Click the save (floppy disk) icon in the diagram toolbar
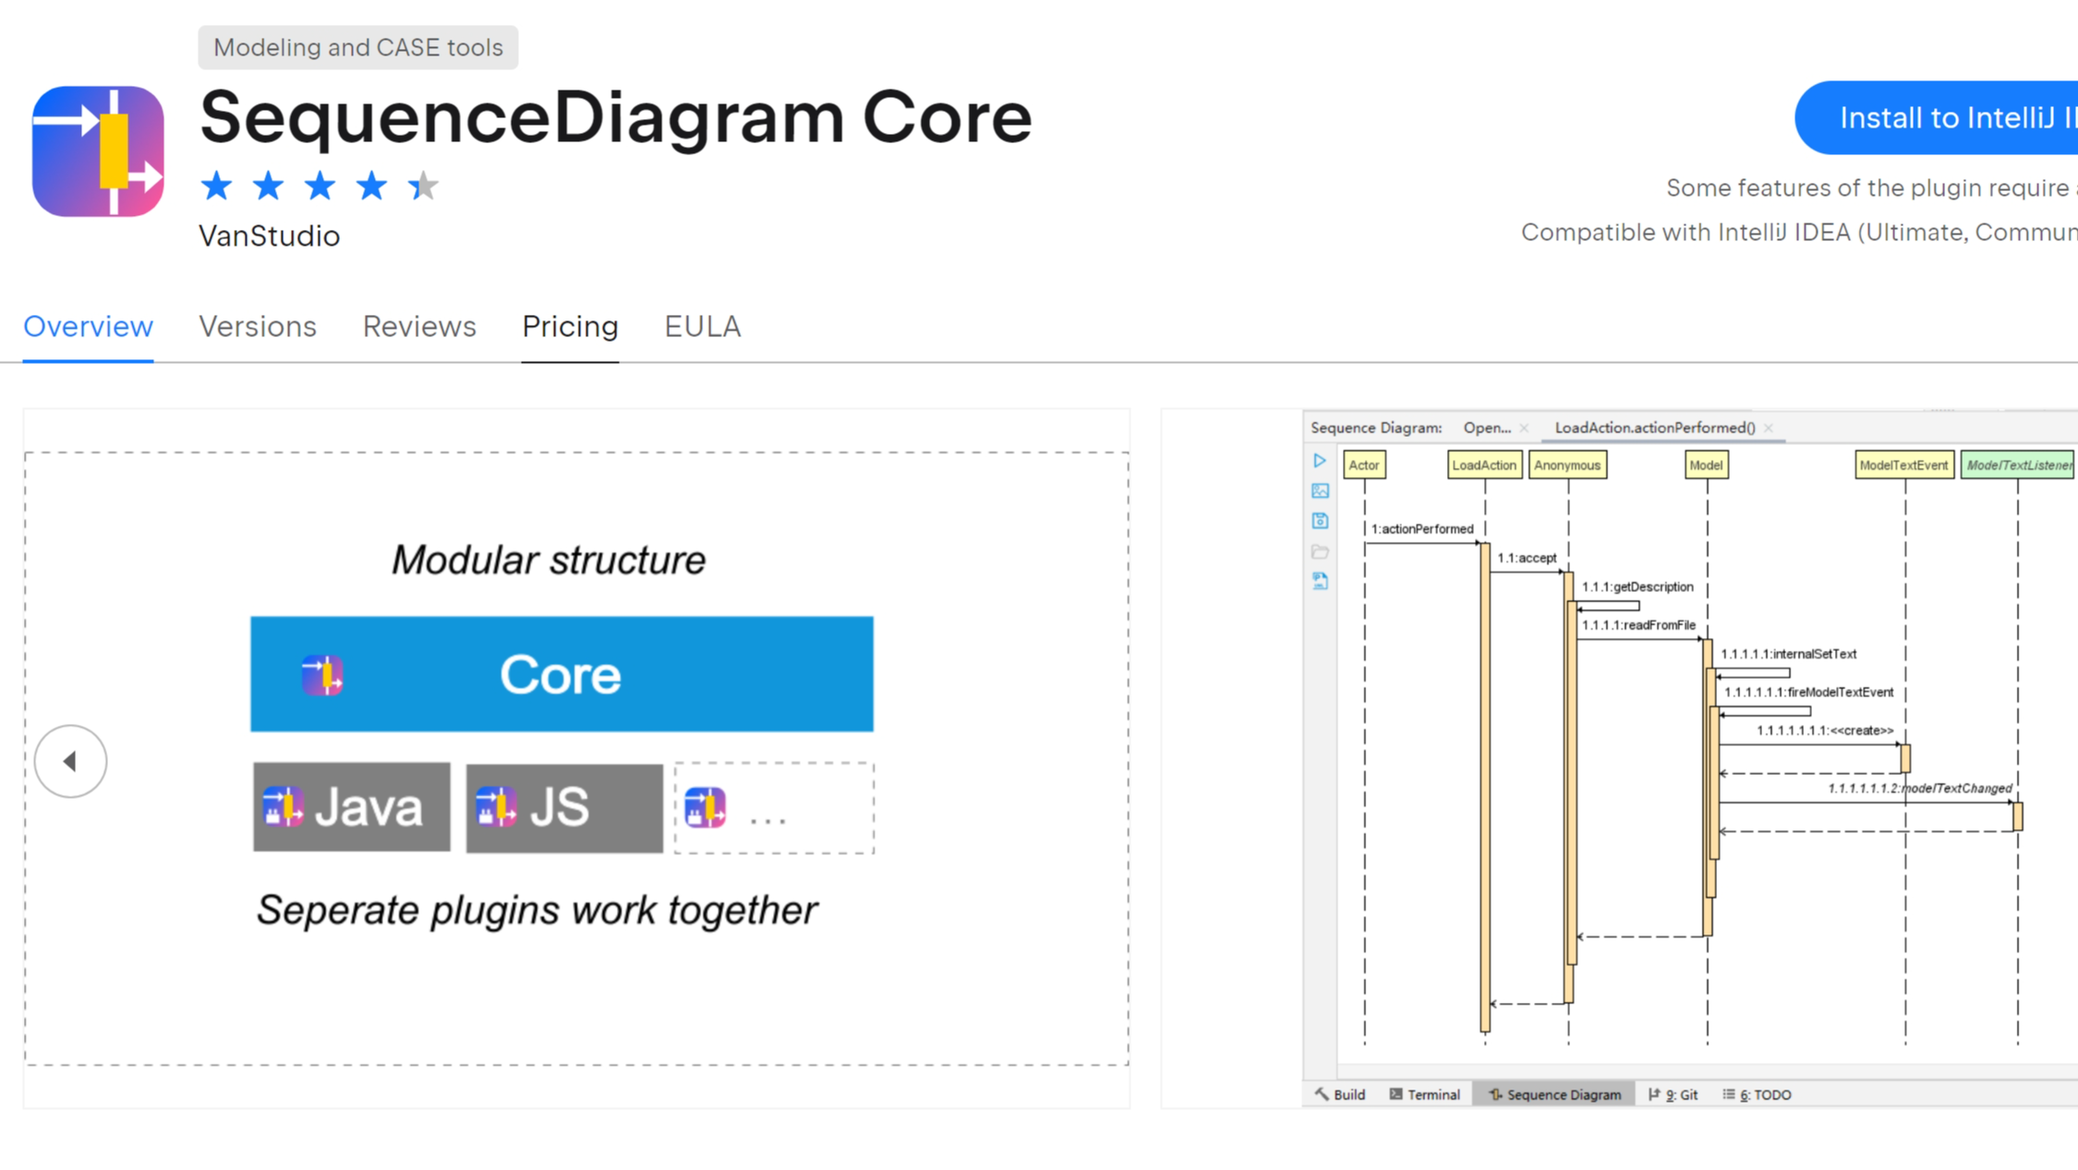The height and width of the screenshot is (1170, 2078). click(x=1320, y=521)
